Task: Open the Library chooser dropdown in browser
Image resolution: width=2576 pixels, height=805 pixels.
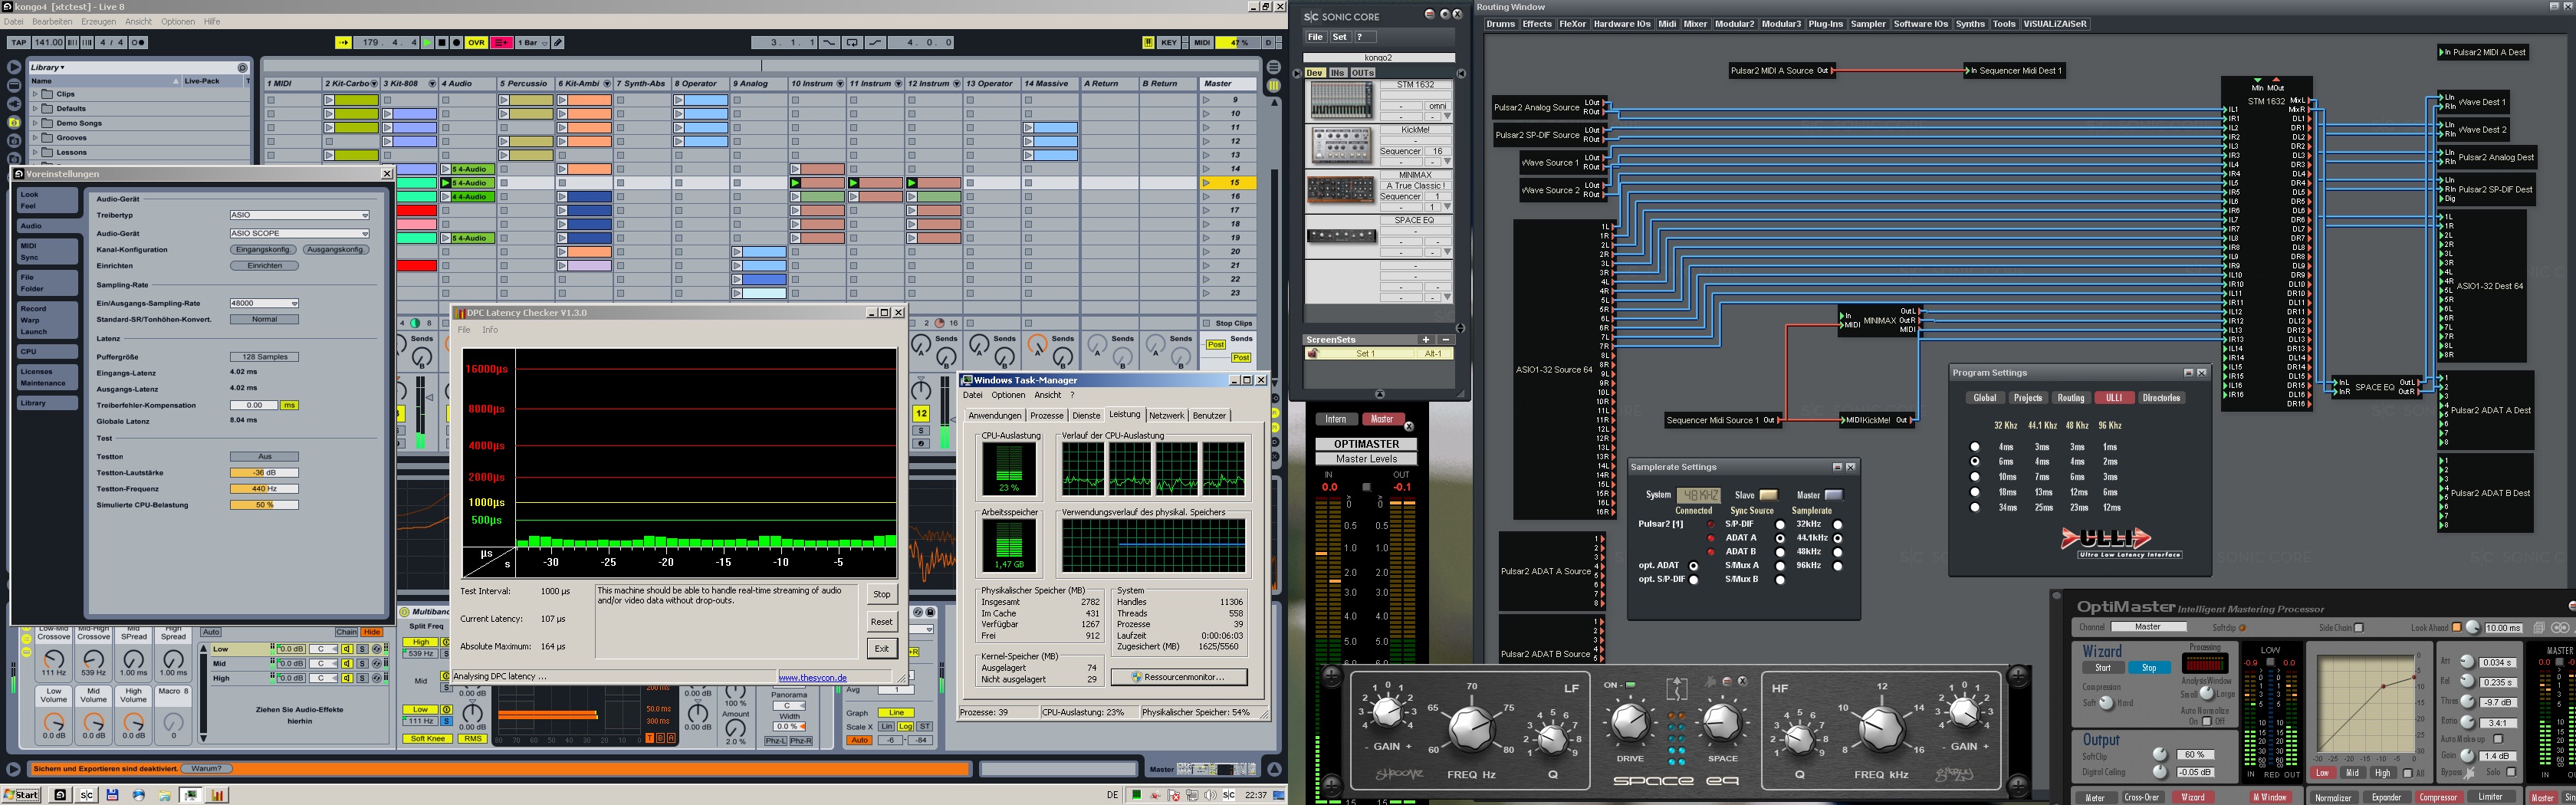Action: click(47, 68)
